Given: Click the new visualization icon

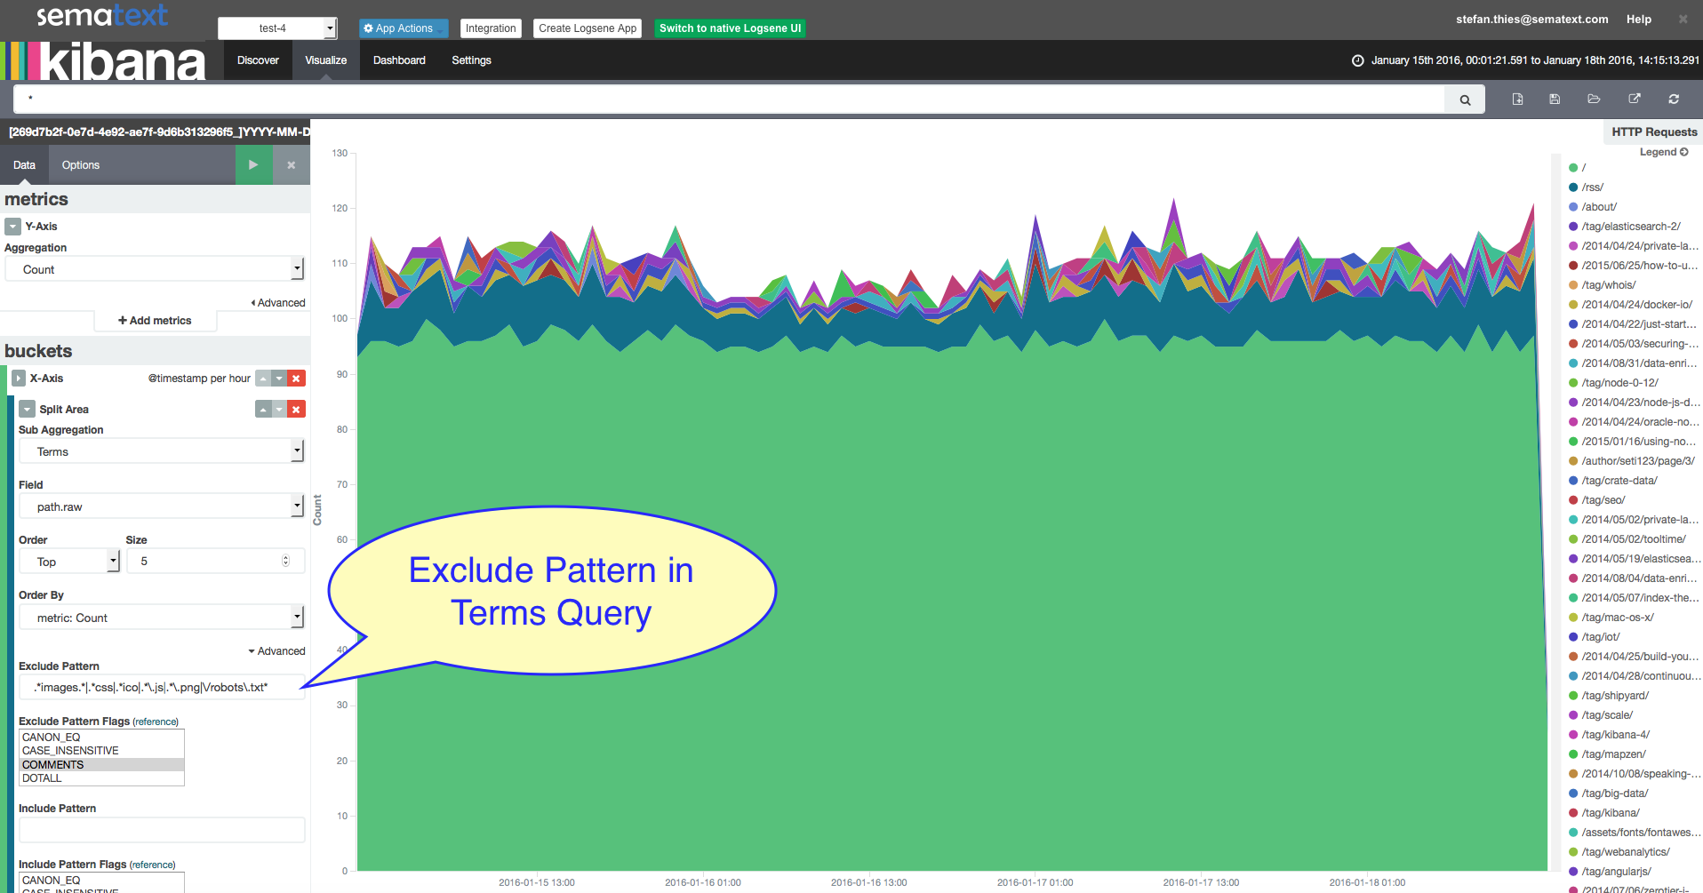Looking at the screenshot, I should [1517, 99].
